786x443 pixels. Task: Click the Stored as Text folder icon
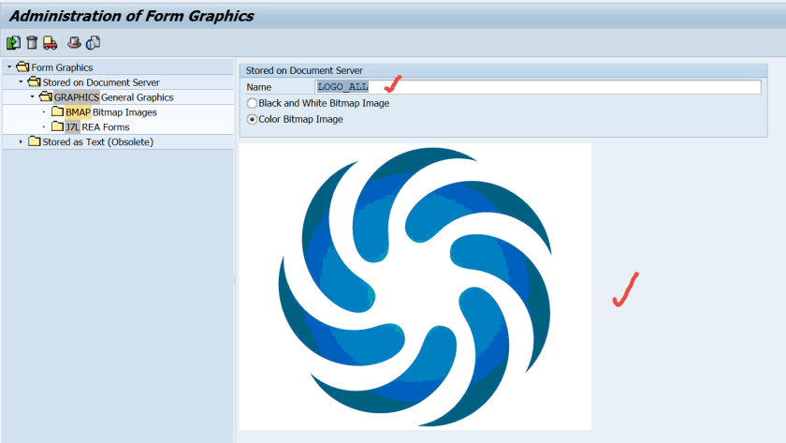[x=34, y=141]
